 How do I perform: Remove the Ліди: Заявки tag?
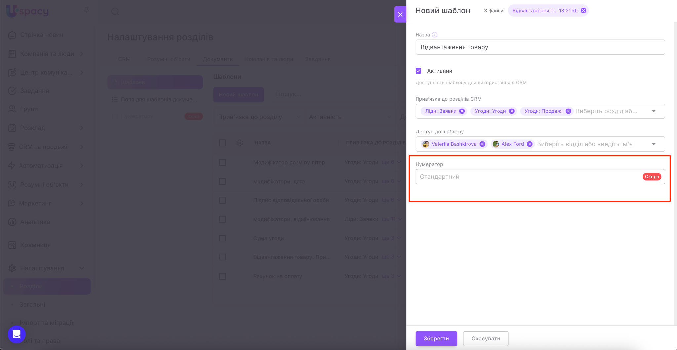click(462, 111)
